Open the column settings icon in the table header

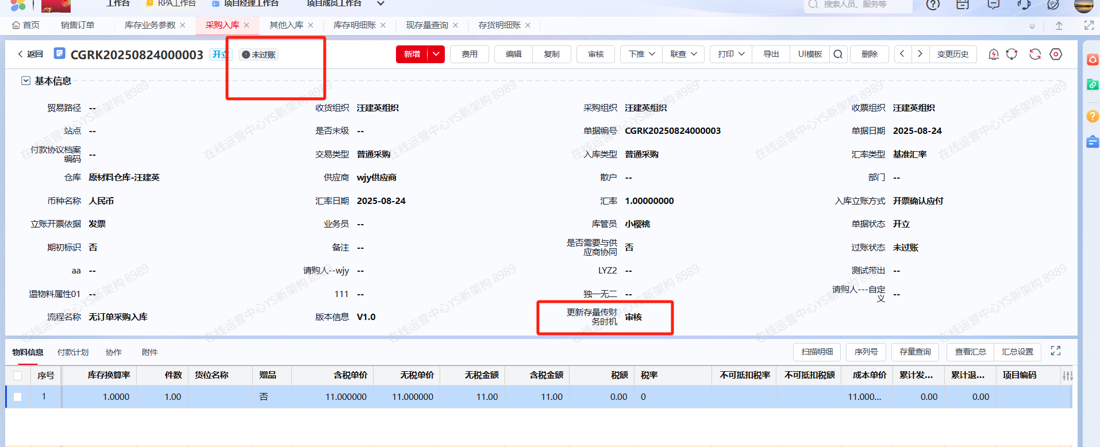coord(1067,376)
